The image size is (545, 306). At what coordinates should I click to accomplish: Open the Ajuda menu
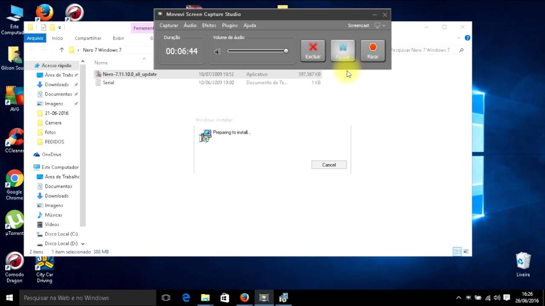tap(250, 25)
